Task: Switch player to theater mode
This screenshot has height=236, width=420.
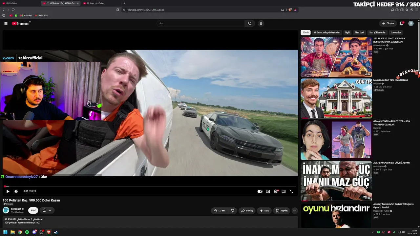Action: (x=283, y=191)
